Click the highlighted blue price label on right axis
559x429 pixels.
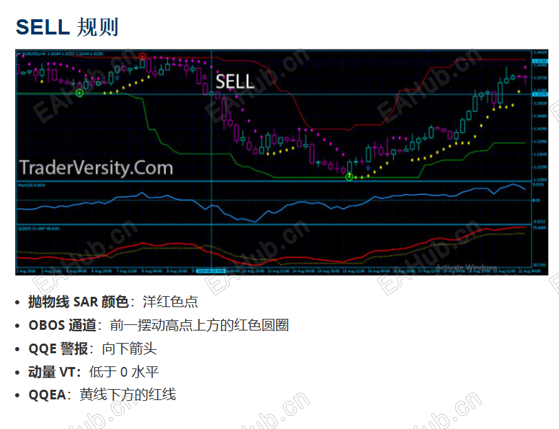540,94
